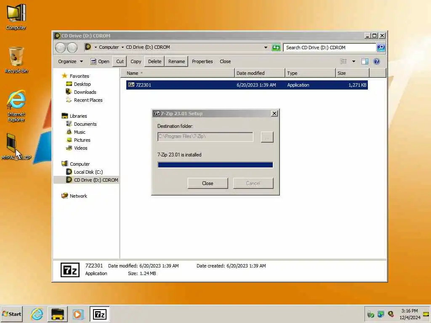431x323 pixels.
Task: Click the show desktop icon beside clock
Action: 426,314
